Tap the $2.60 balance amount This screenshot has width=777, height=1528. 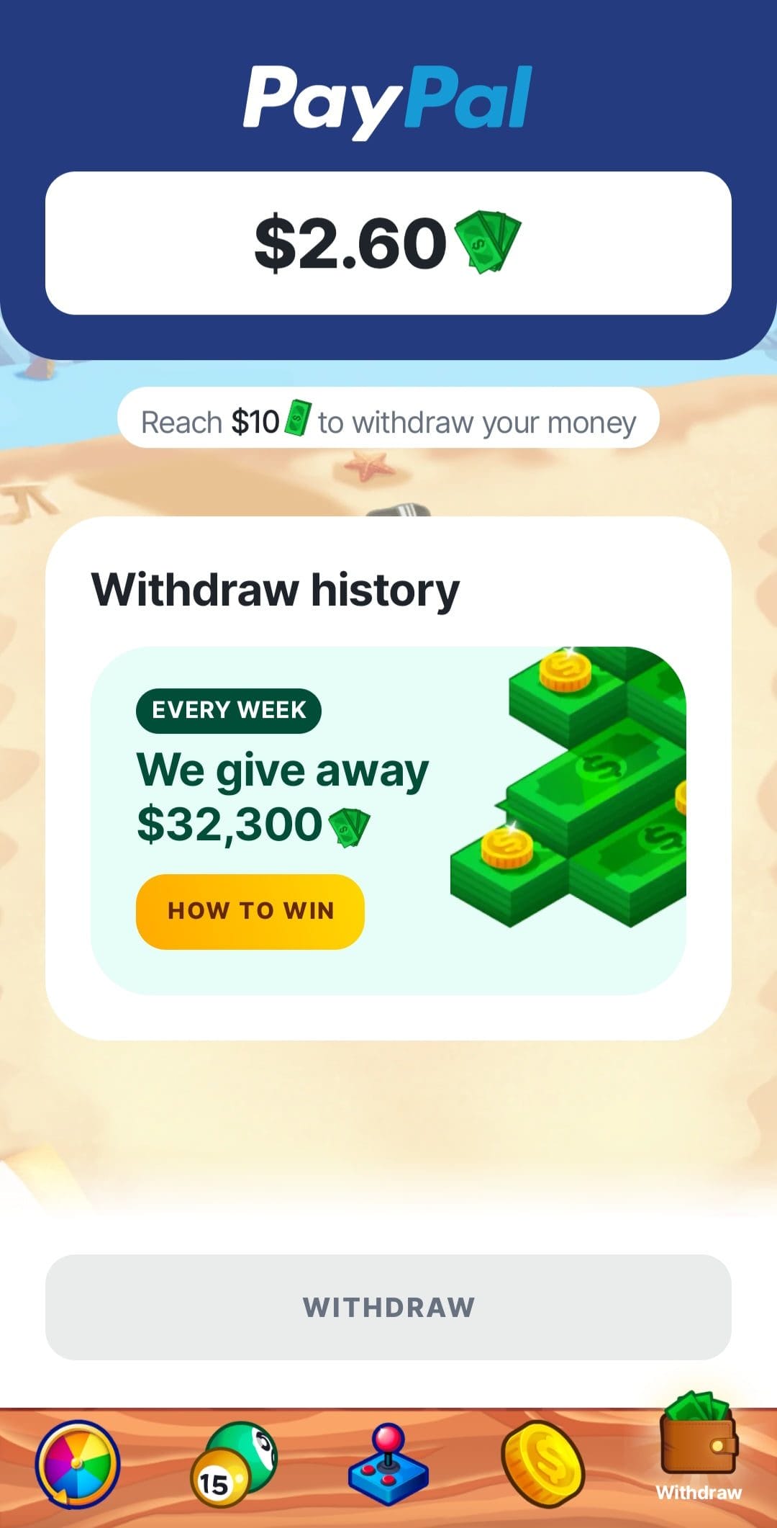pyautogui.click(x=351, y=243)
